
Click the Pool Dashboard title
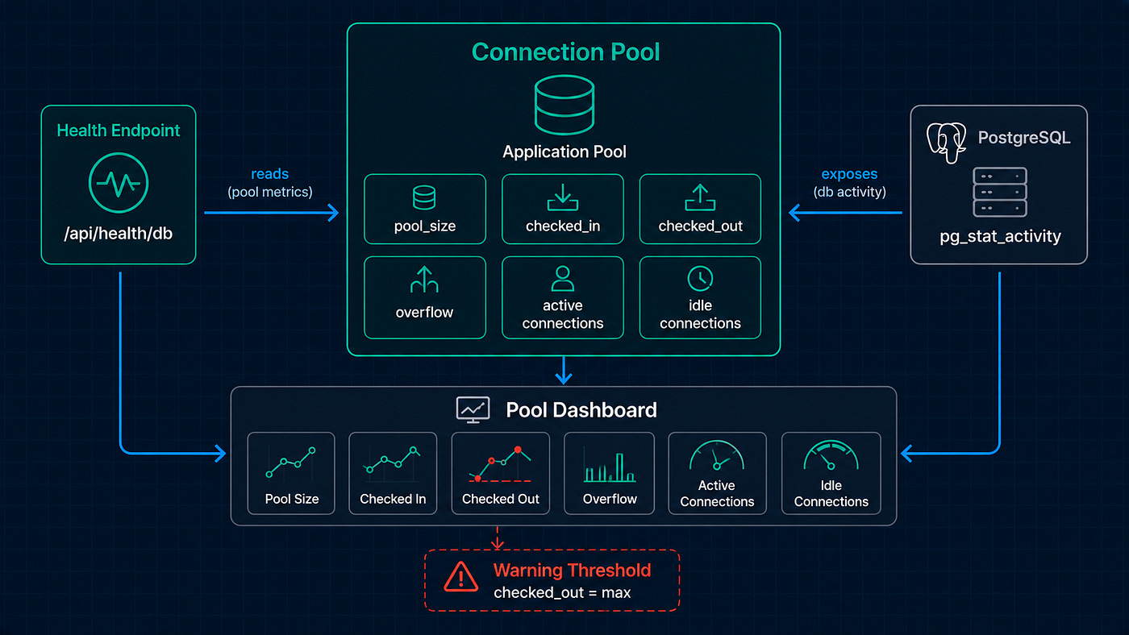click(x=581, y=409)
